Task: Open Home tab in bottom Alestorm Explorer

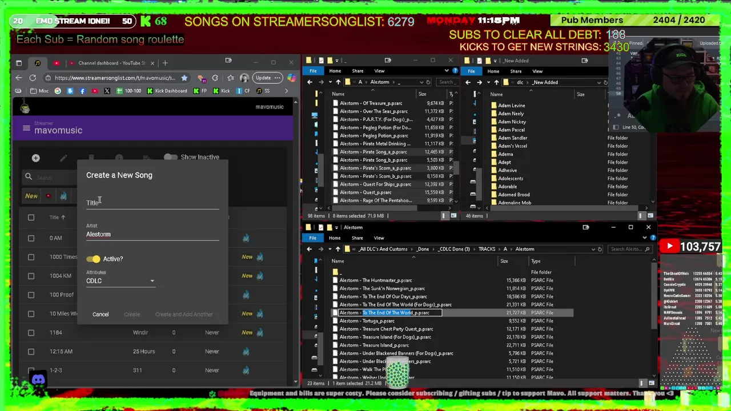Action: [335, 238]
